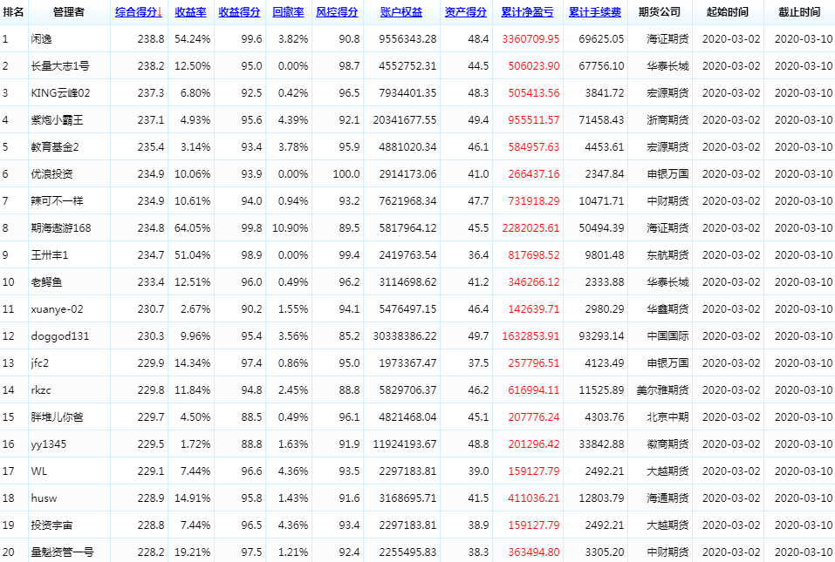This screenshot has width=835, height=562.
Task: Select manager name husw
Action: pyautogui.click(x=44, y=498)
